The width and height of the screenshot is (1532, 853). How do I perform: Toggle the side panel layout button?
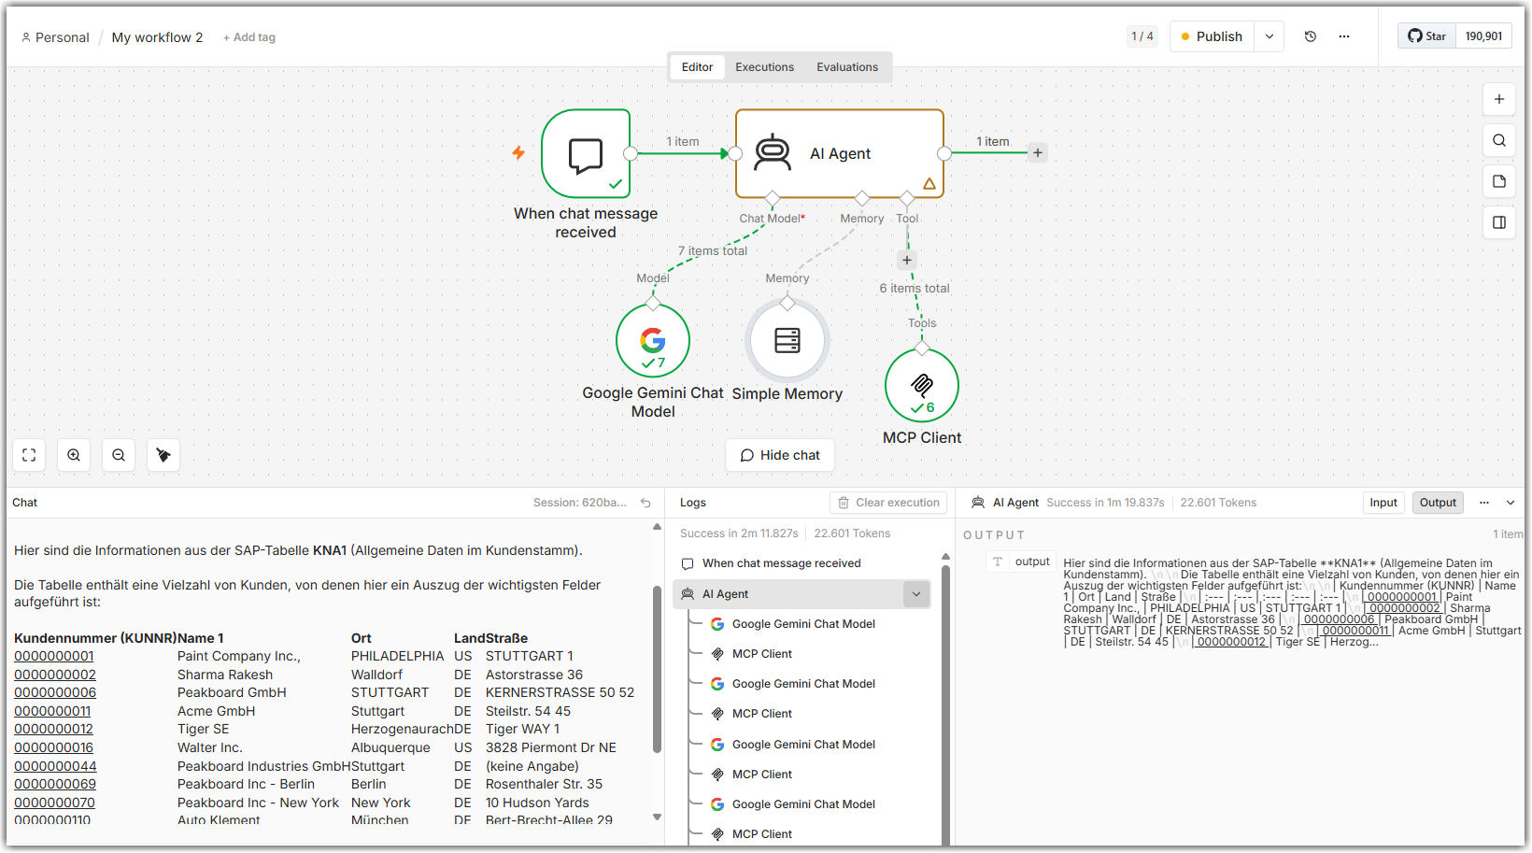click(x=1499, y=222)
